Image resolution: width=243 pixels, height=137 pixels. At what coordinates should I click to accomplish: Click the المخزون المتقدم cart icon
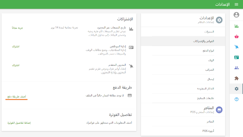131,66
